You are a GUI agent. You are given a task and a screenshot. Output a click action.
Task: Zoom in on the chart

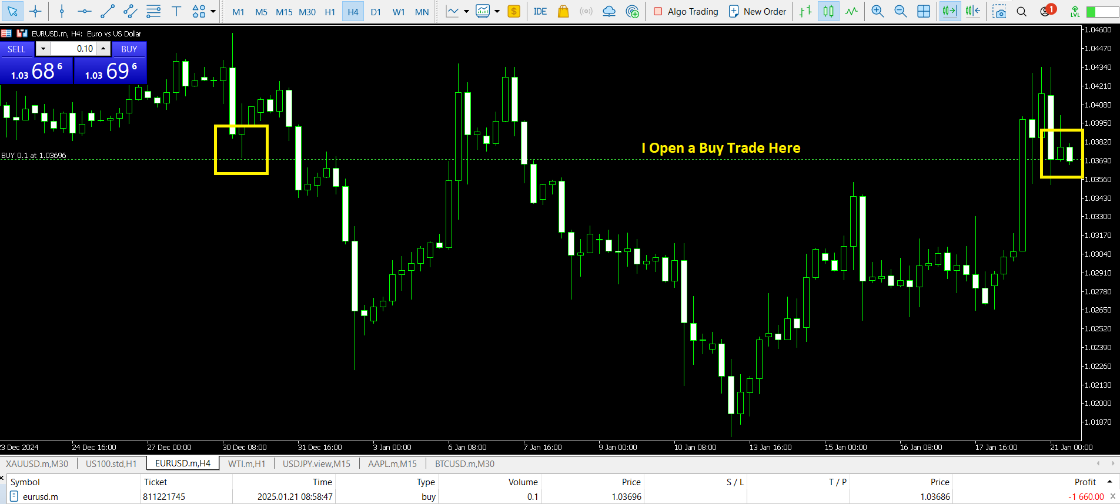click(x=877, y=11)
